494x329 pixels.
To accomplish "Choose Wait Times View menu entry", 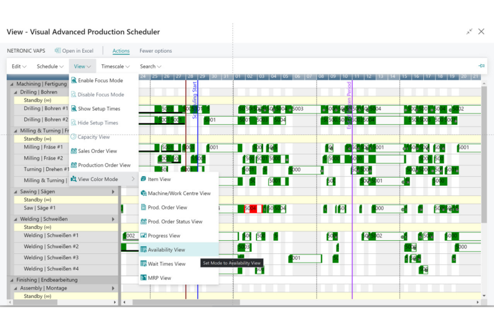I will [166, 264].
